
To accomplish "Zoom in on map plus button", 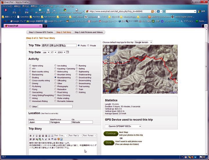I will pyautogui.click(x=108, y=57).
